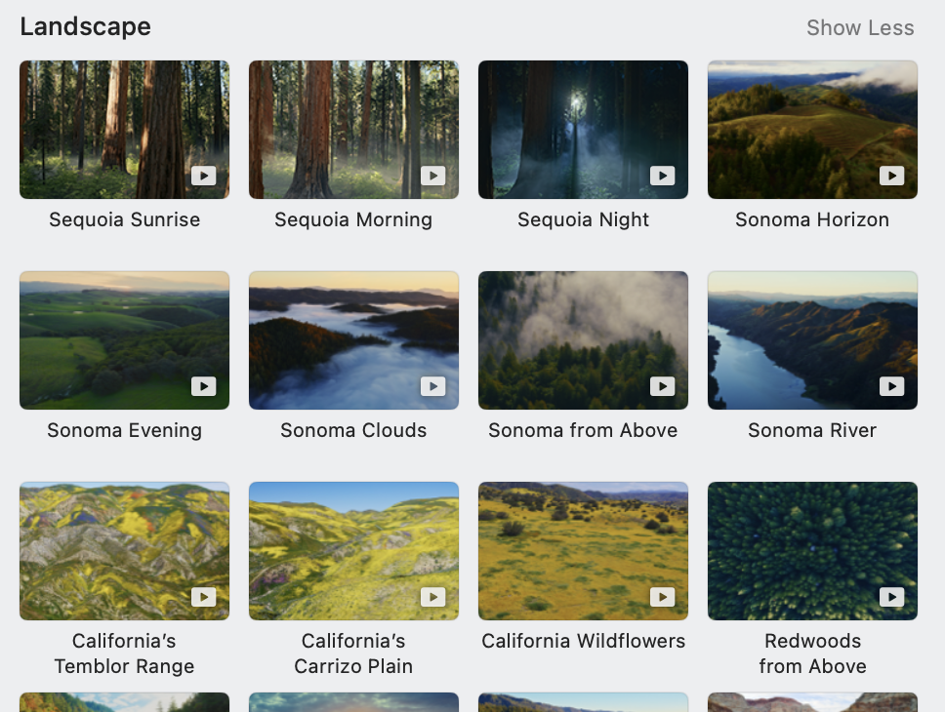
Task: Select the Sonoma River wallpaper thumbnail
Action: tap(812, 340)
